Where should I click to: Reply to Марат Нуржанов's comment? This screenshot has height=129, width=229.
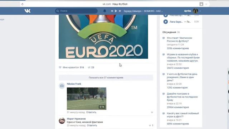click(92, 125)
